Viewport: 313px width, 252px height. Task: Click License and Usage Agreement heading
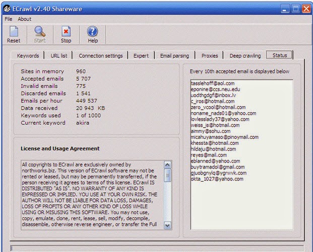click(60, 148)
